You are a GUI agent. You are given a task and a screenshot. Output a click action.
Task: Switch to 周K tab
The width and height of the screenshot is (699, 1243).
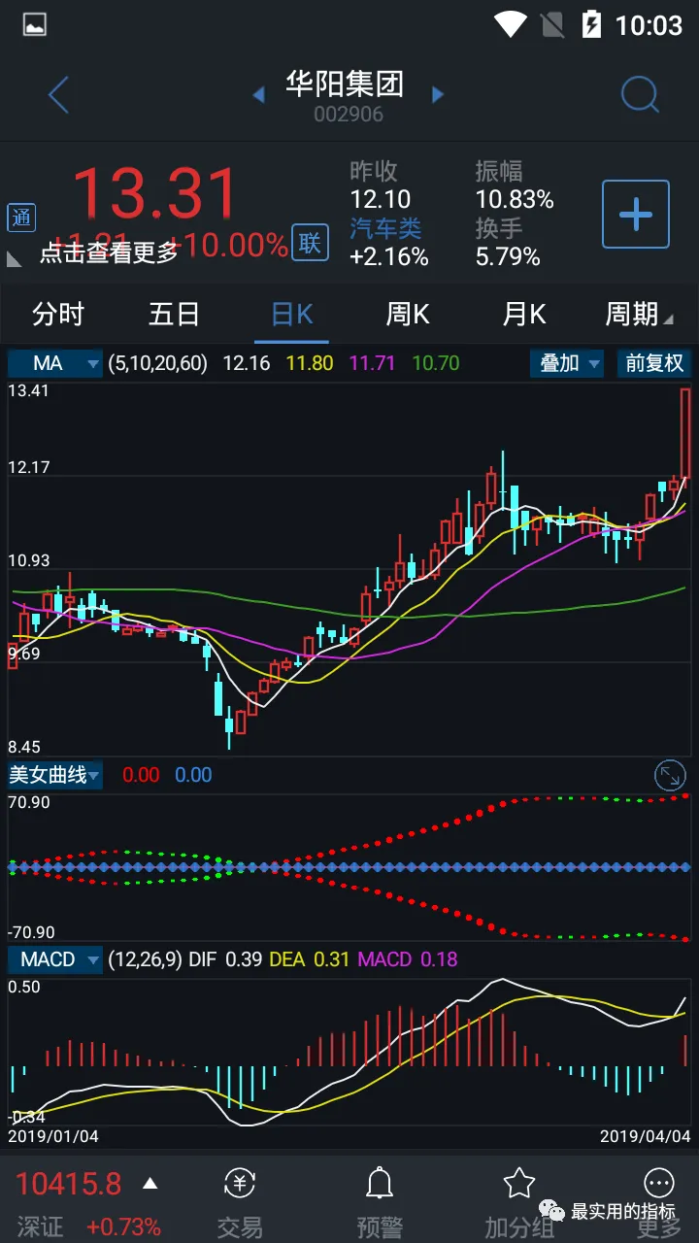pyautogui.click(x=408, y=314)
